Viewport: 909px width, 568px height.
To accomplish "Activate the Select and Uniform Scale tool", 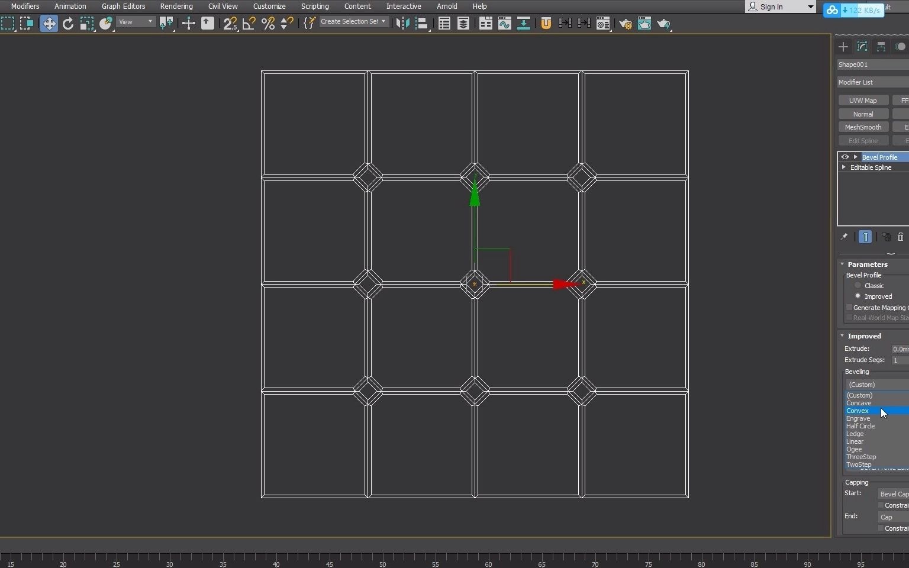I will 86,24.
